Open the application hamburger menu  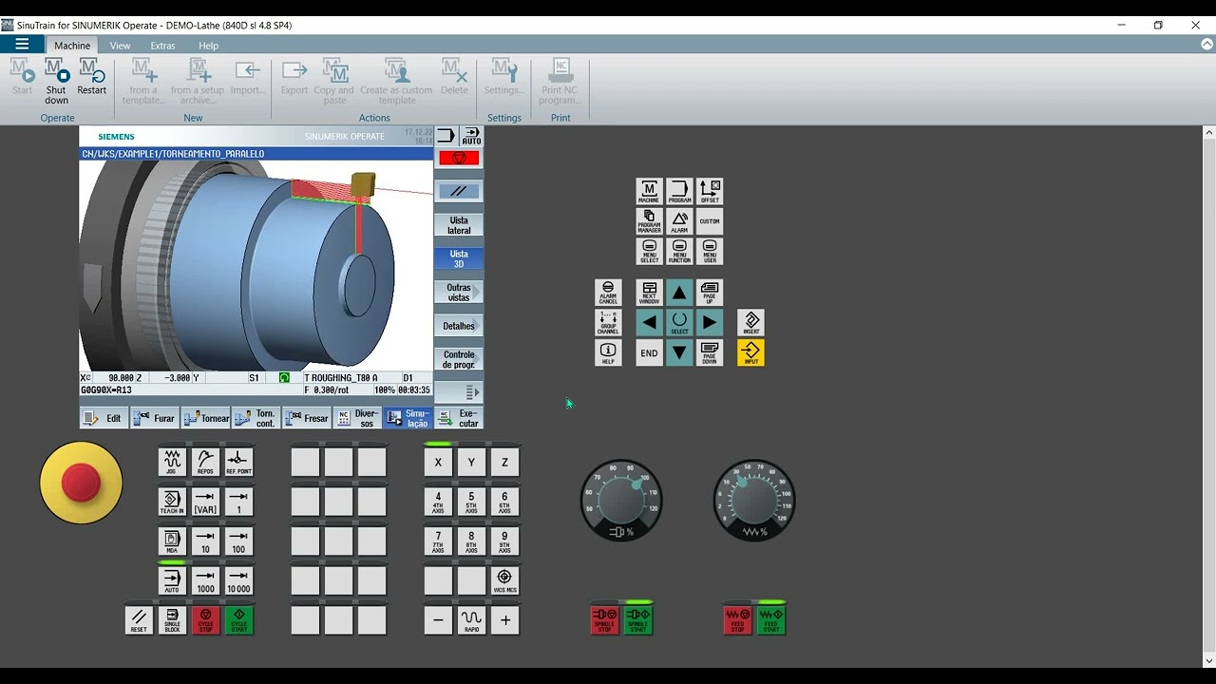point(22,45)
